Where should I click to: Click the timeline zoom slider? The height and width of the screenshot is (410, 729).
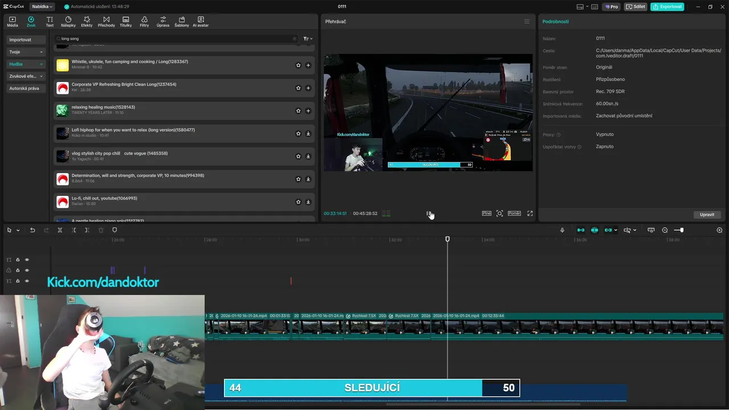tap(678, 230)
